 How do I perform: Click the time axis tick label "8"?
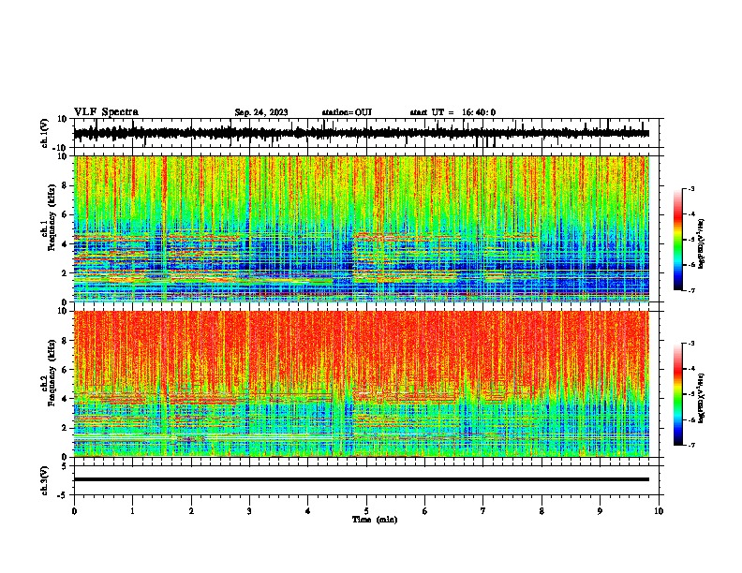pyautogui.click(x=542, y=511)
